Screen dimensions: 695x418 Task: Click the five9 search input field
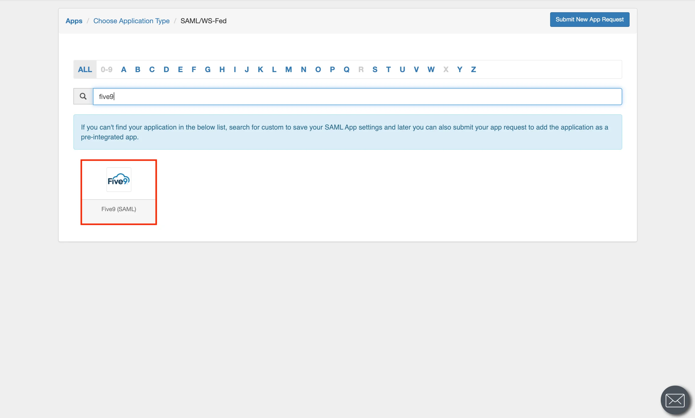coord(356,96)
